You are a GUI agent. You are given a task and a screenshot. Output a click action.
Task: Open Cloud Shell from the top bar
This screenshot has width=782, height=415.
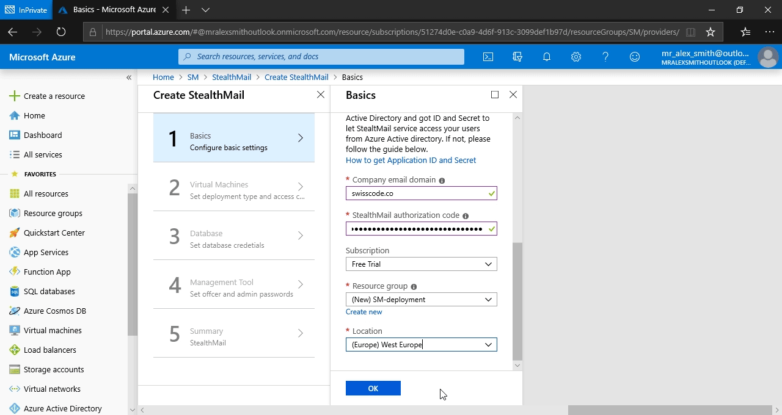click(x=488, y=57)
